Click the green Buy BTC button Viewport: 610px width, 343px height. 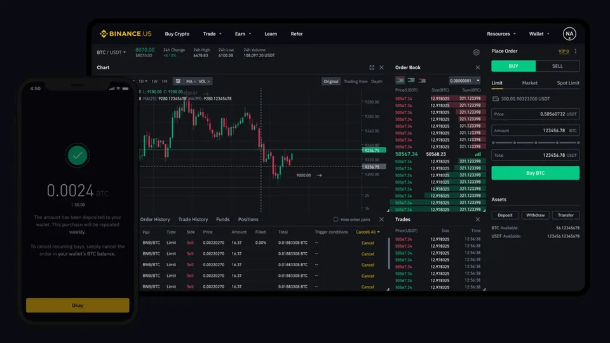click(x=535, y=173)
